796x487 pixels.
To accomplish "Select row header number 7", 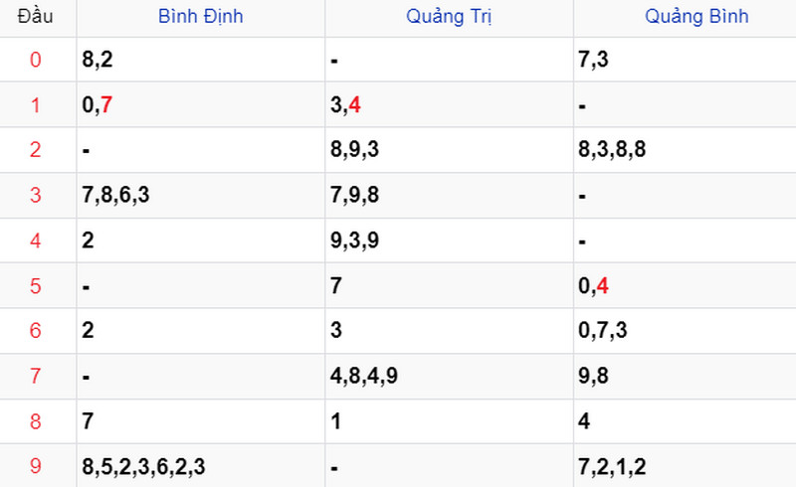I will click(35, 377).
